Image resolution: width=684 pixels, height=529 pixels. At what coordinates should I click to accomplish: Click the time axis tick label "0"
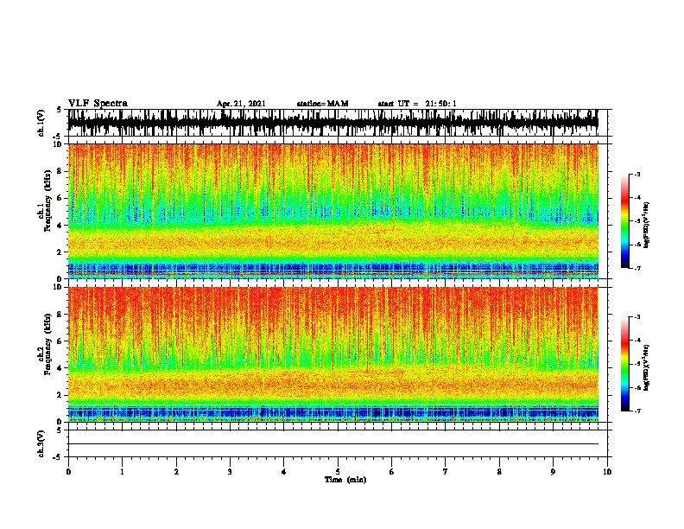[x=68, y=472]
